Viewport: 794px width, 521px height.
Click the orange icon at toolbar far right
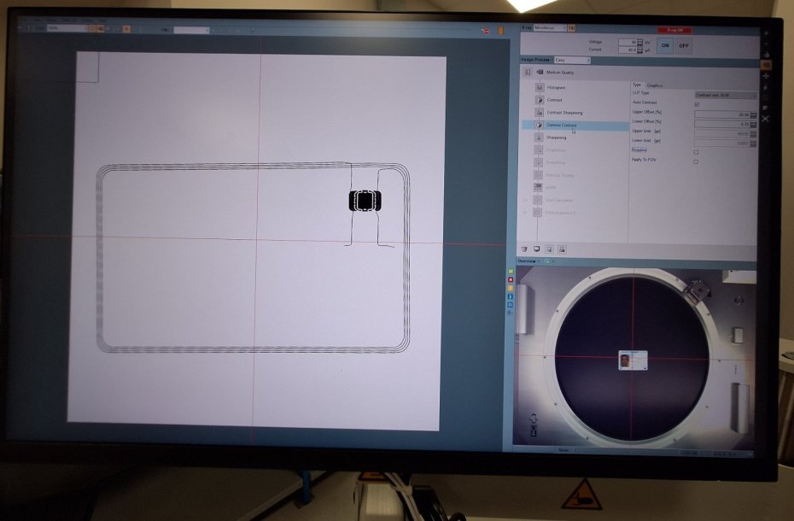500,31
